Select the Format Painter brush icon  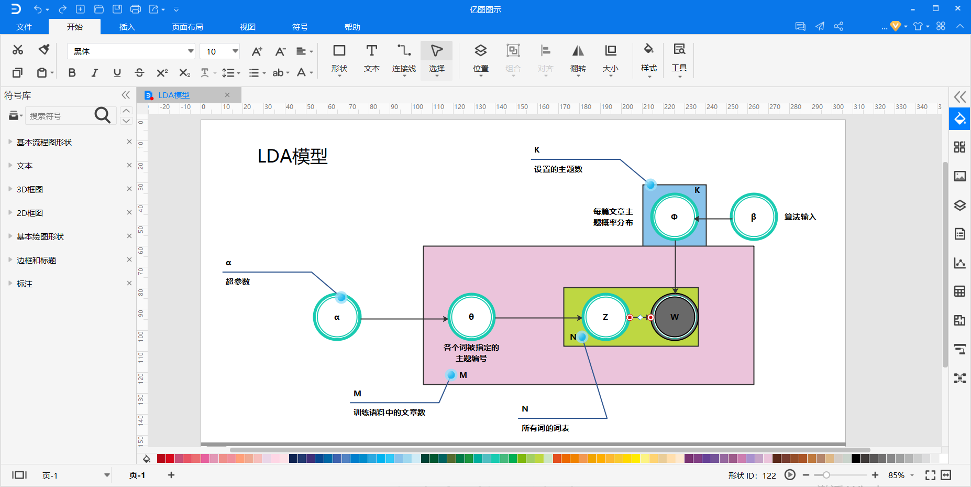coord(45,50)
